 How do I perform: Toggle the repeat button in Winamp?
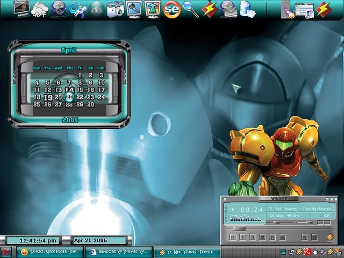click(314, 237)
